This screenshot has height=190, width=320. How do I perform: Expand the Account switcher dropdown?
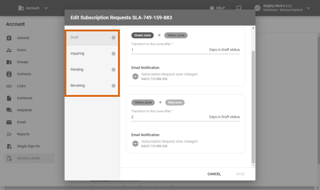point(46,8)
